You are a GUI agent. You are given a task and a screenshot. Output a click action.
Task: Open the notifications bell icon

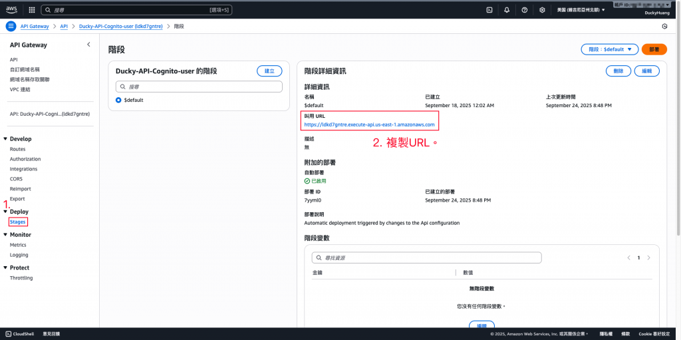pyautogui.click(x=507, y=9)
